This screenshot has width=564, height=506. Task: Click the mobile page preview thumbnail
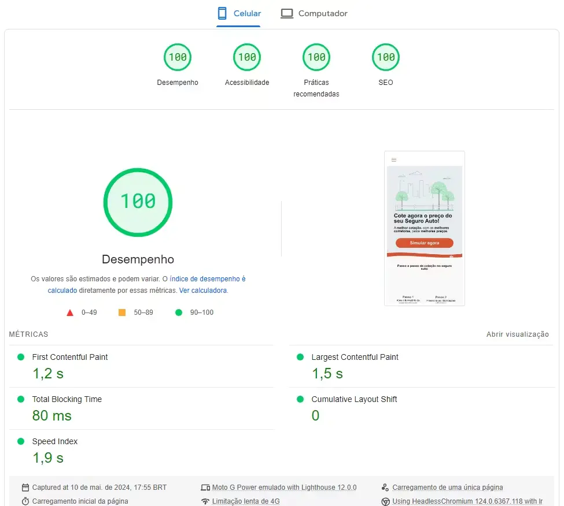(x=424, y=228)
